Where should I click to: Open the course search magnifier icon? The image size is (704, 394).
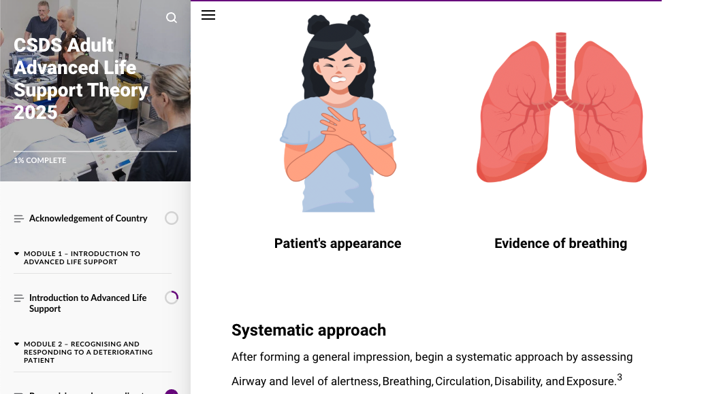coord(171,18)
